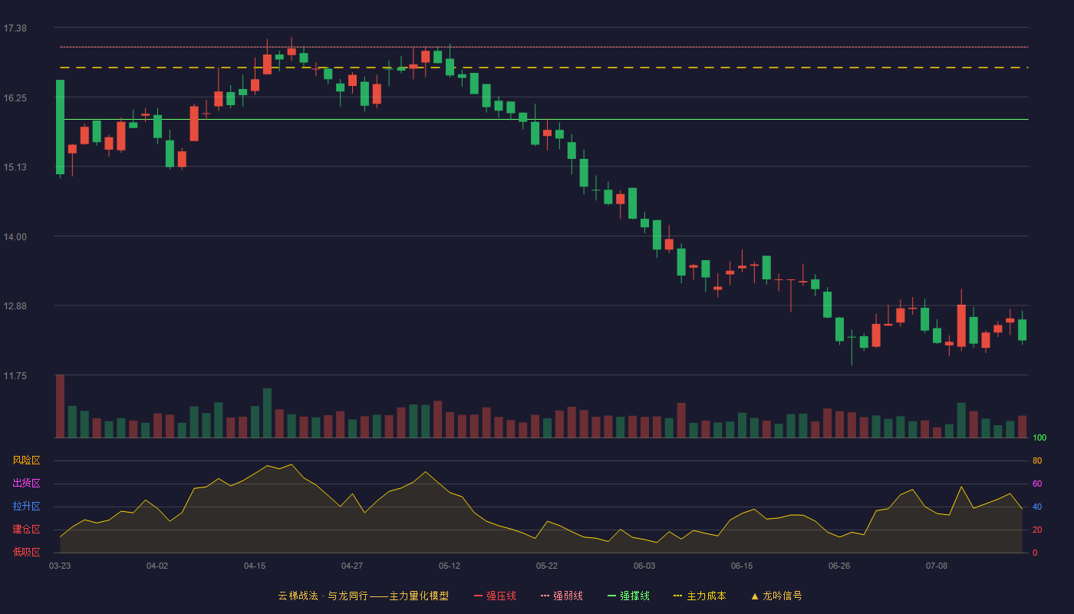Click the 0 indicator axis value
This screenshot has width=1074, height=614.
pos(1035,553)
